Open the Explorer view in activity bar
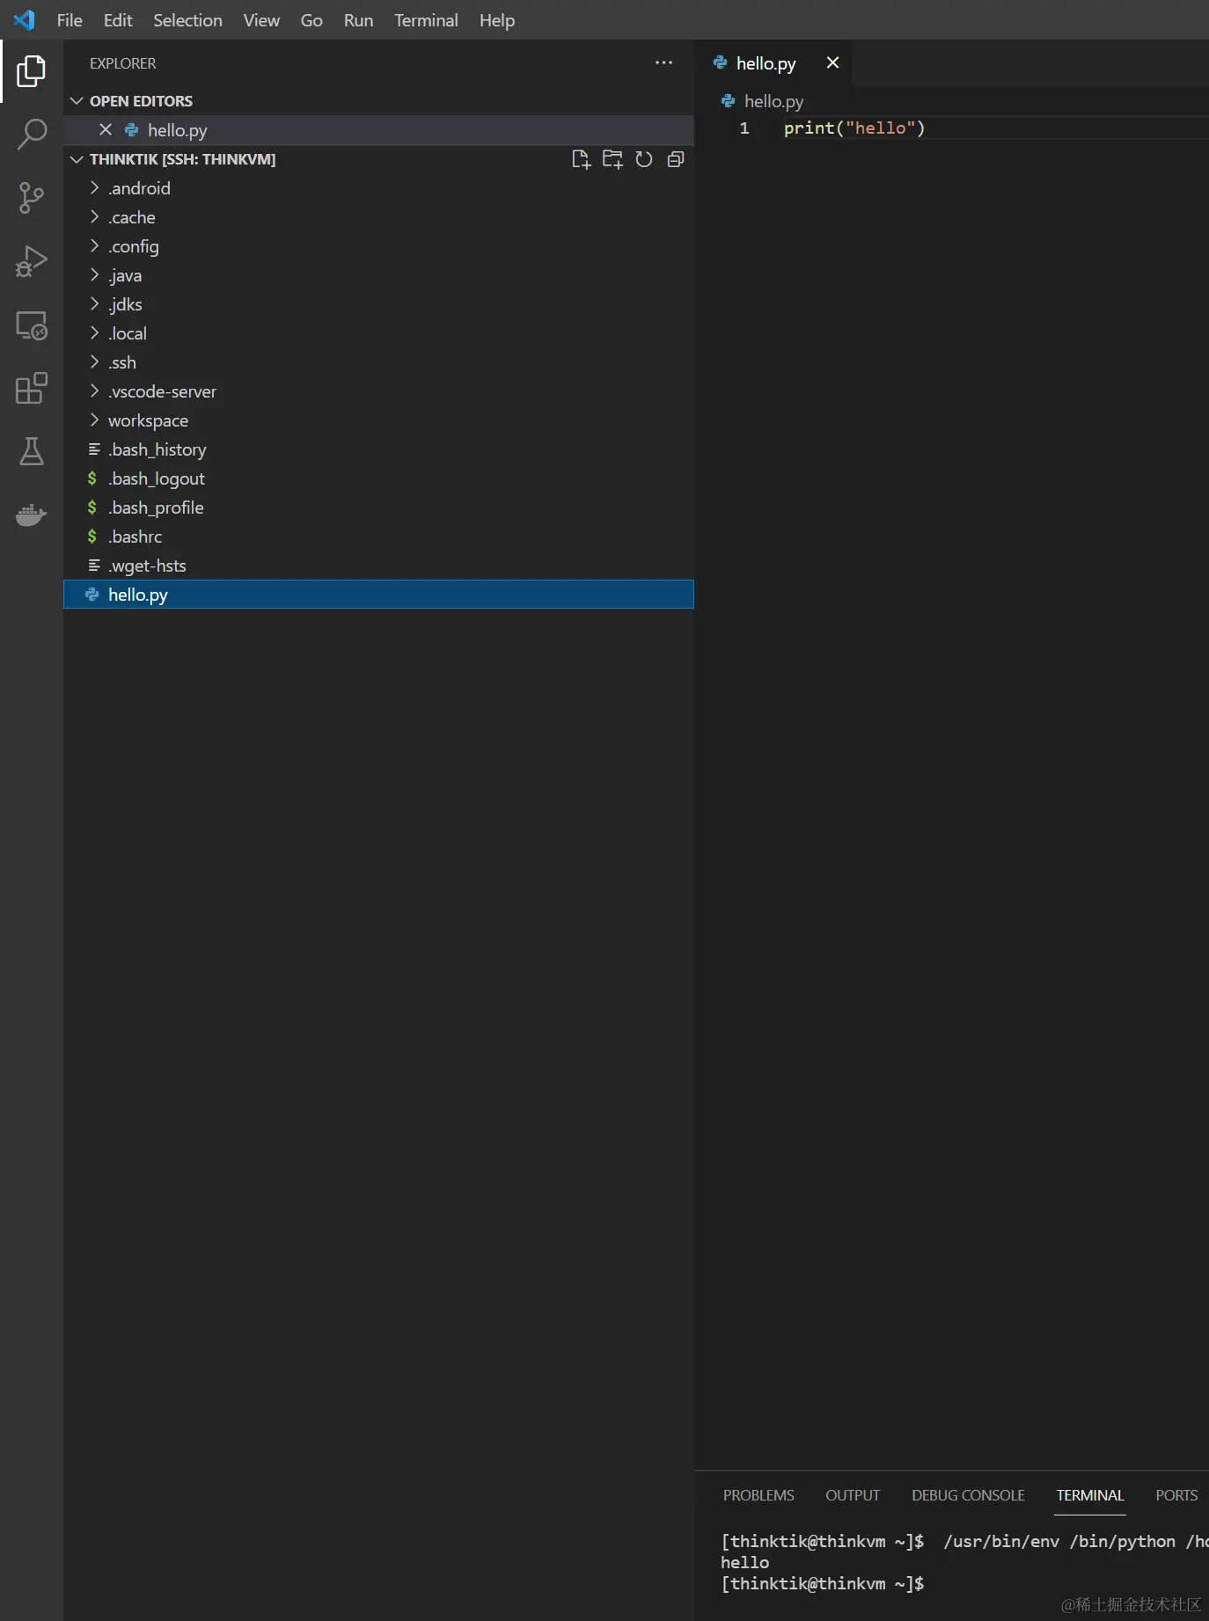 pos(32,71)
